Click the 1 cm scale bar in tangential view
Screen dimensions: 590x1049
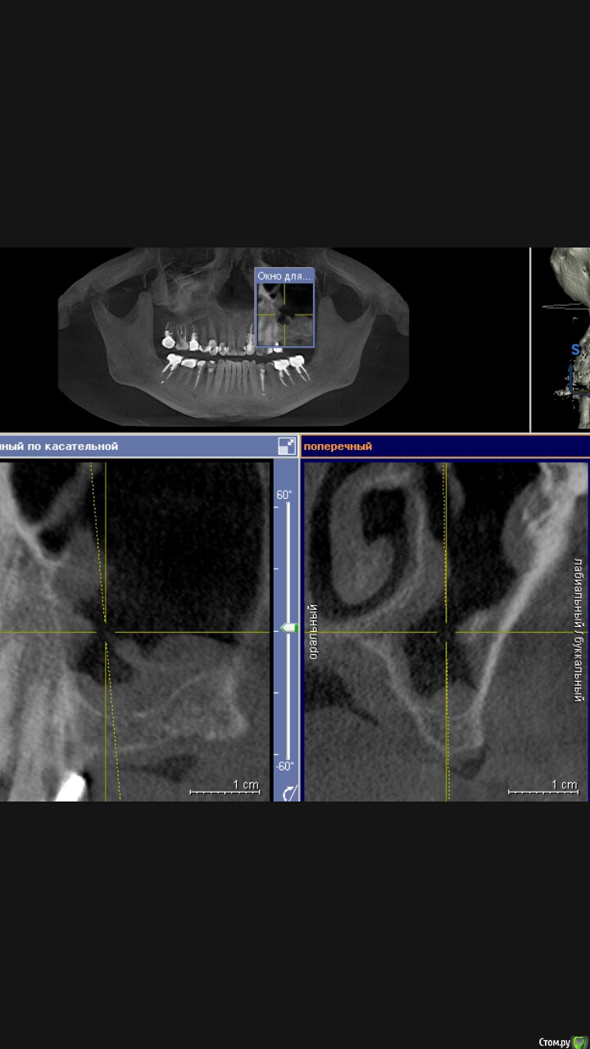tap(225, 788)
